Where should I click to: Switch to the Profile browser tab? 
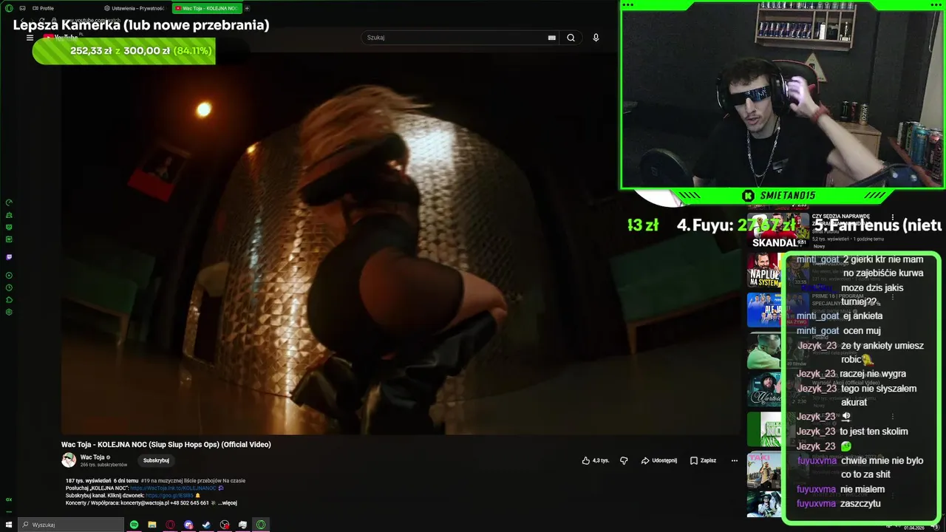43,8
